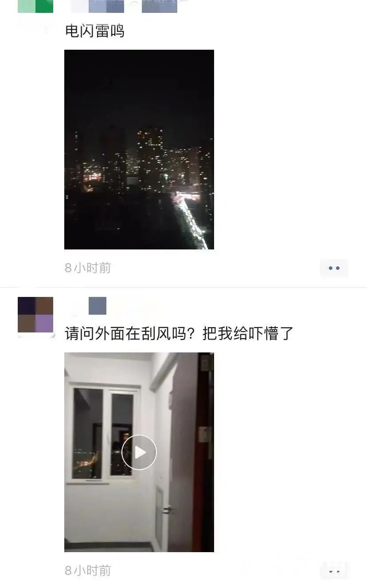Tap the blurred username above 电闪雷鸣
The height and width of the screenshot is (581, 367).
coord(124,6)
